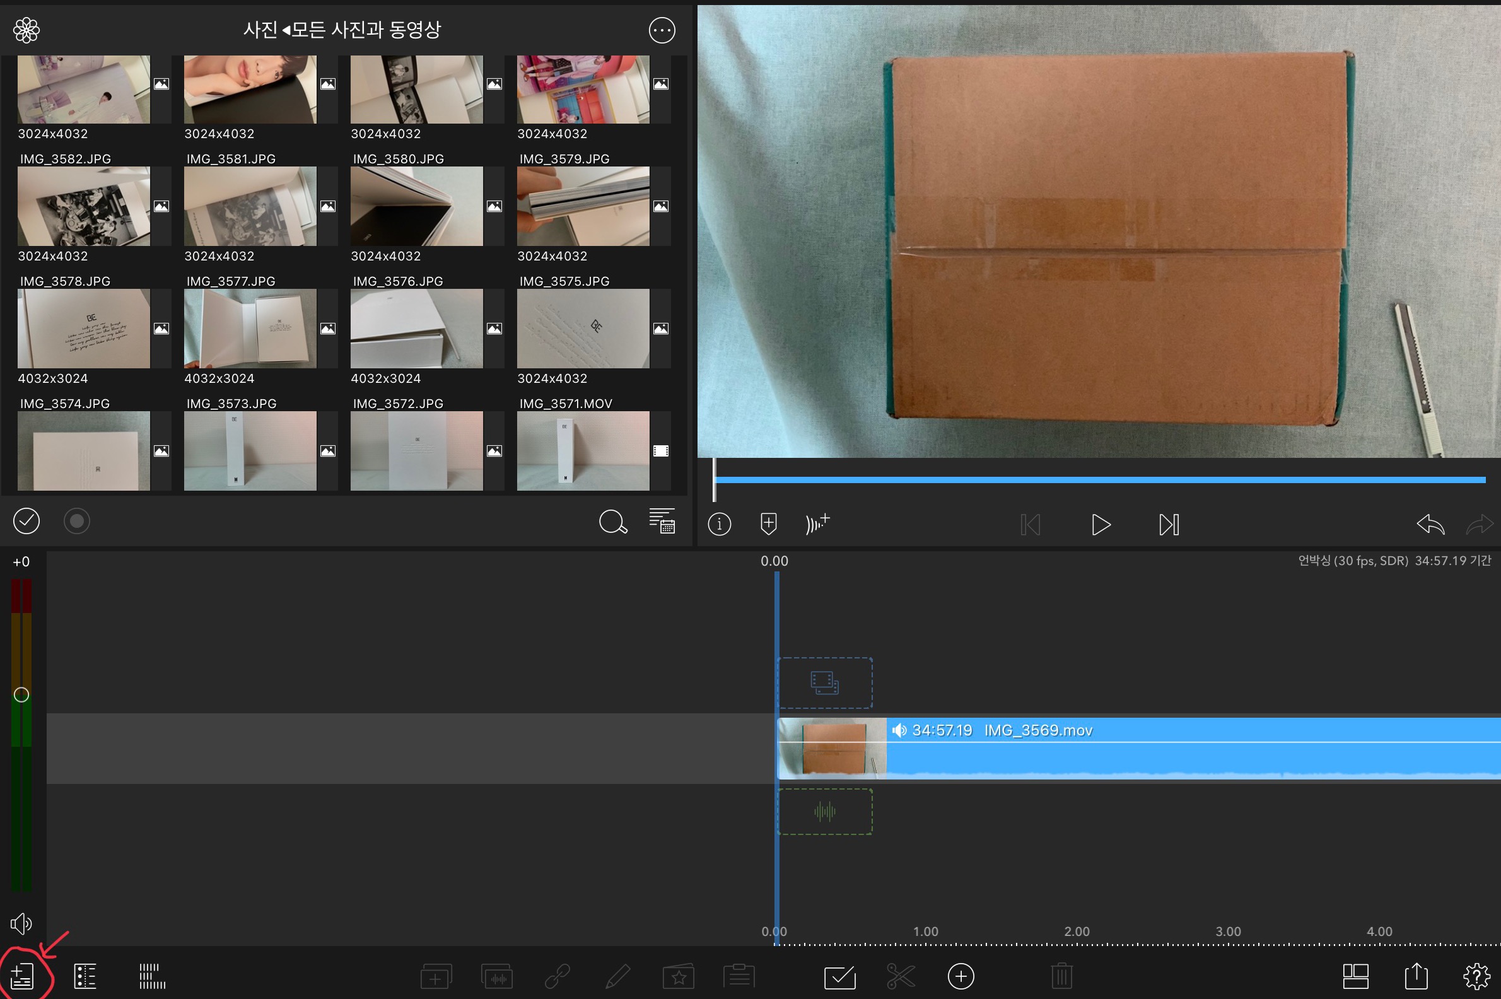The image size is (1501, 999).
Task: Click the add marker shield icon
Action: 768,523
